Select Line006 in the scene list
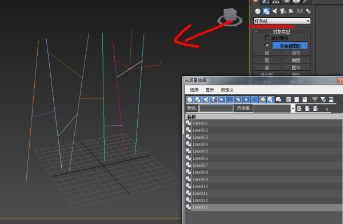This screenshot has width=343, height=224. tap(264, 158)
